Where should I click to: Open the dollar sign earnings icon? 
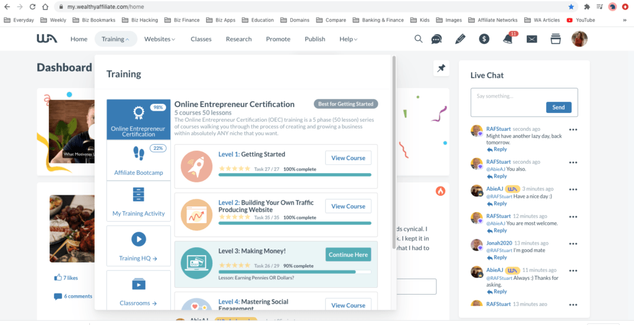(484, 39)
